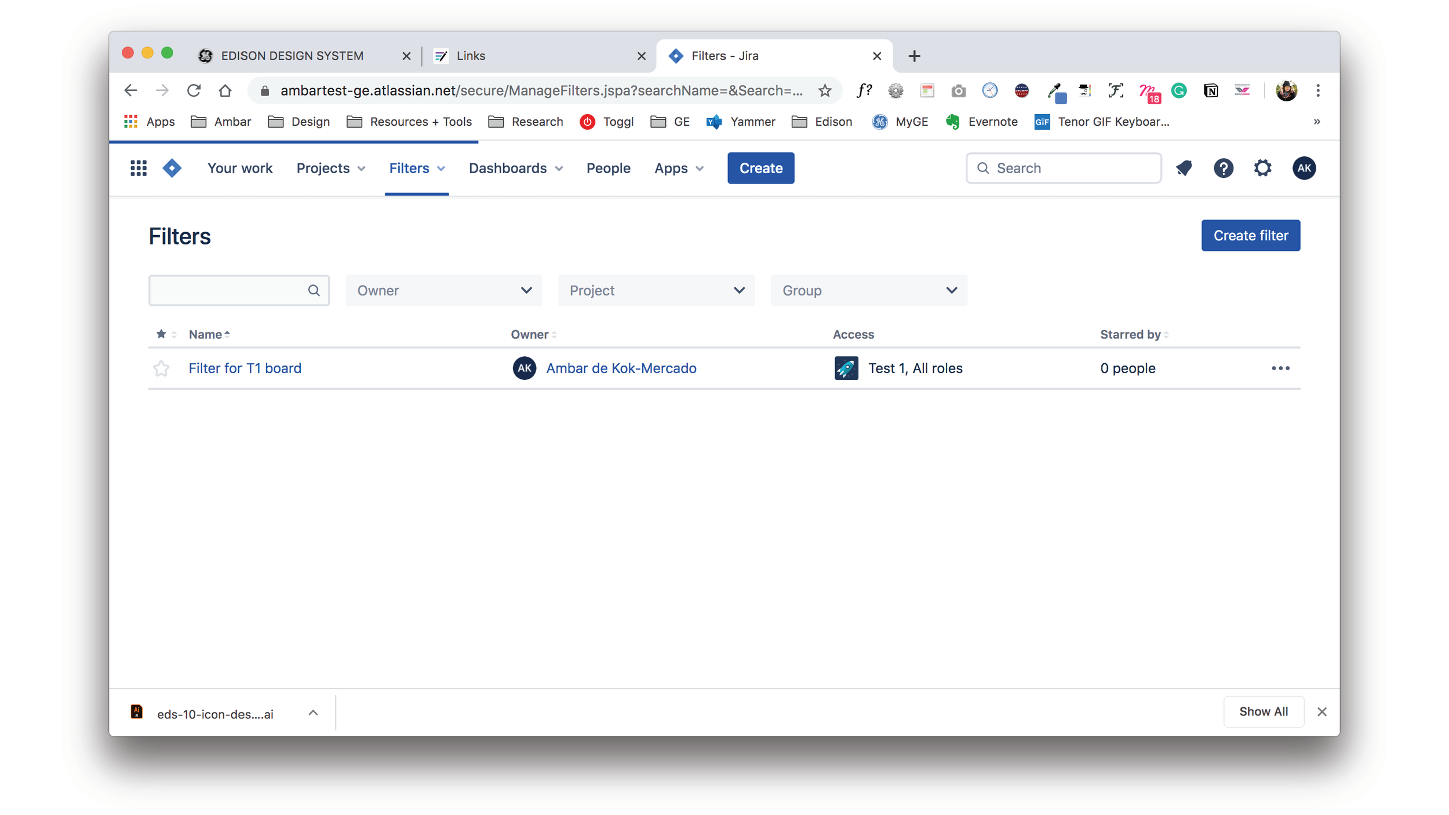Image resolution: width=1449 pixels, height=815 pixels.
Task: Open the Projects menu
Action: click(x=330, y=168)
